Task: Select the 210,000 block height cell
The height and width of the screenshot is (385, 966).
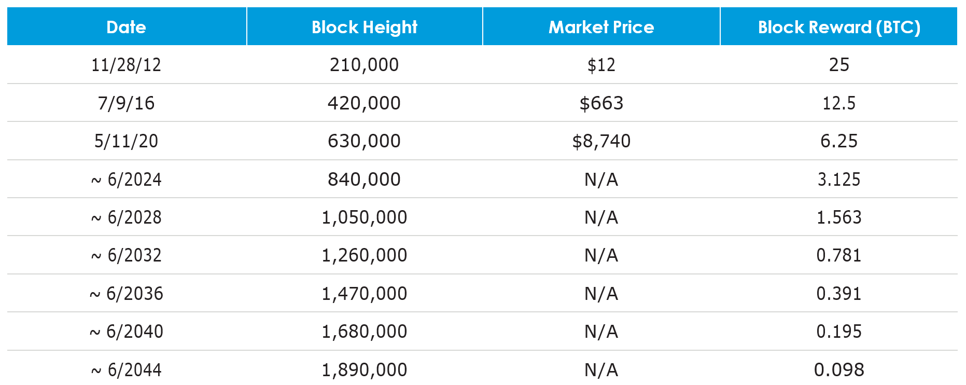Action: (364, 65)
